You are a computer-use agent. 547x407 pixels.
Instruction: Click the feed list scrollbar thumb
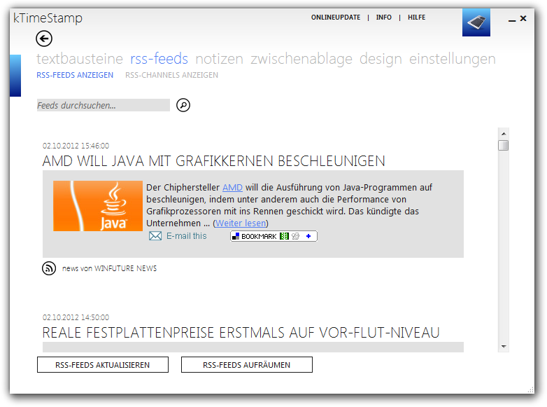(x=504, y=145)
